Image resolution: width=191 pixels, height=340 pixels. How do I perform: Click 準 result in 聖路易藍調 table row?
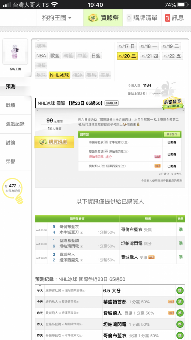point(180,243)
